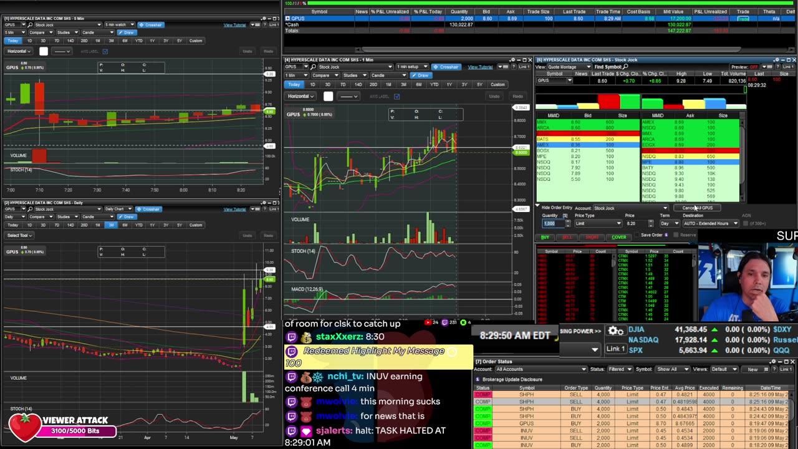Click Cancel All GPUS button

697,208
